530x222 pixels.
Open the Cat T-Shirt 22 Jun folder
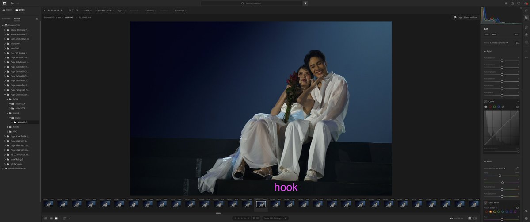pos(19,39)
